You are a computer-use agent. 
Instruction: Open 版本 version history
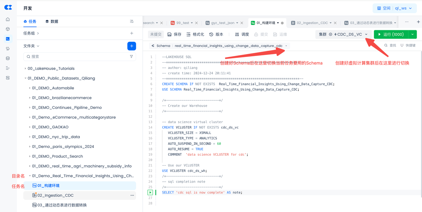coord(216,34)
